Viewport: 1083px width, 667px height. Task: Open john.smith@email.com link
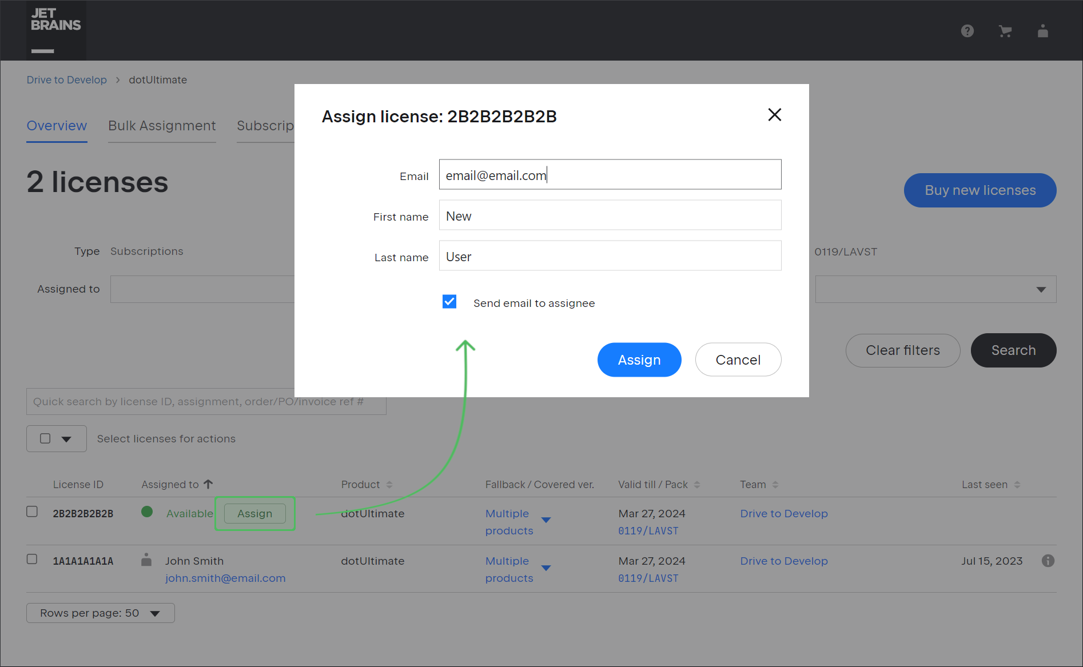225,578
